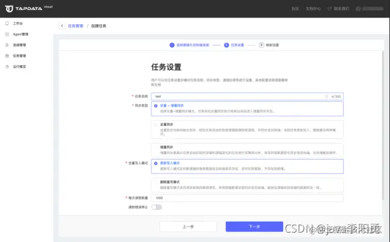
Task: Click the 运行概览 sidebar icon
Action: click(7, 66)
